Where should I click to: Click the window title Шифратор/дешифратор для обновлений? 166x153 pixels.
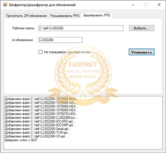pyautogui.click(x=42, y=5)
